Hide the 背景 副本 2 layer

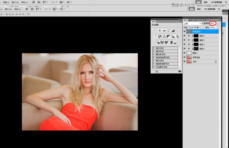[x=185, y=32]
